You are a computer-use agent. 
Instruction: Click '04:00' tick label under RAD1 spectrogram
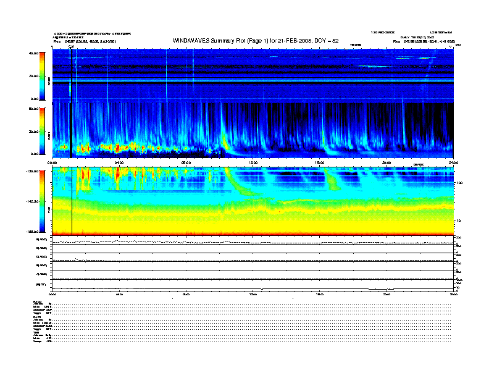(x=119, y=162)
